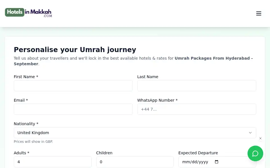Dismiss the chat widget with the small X
The image size is (270, 168).
coord(260,138)
